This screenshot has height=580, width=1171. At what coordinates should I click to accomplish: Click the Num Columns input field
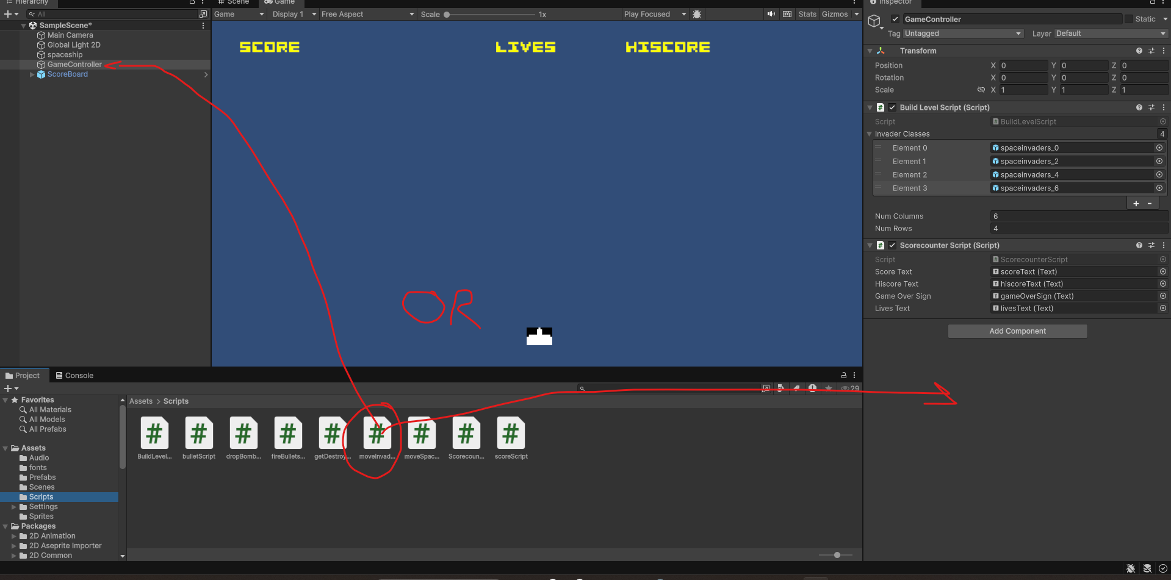point(1078,217)
